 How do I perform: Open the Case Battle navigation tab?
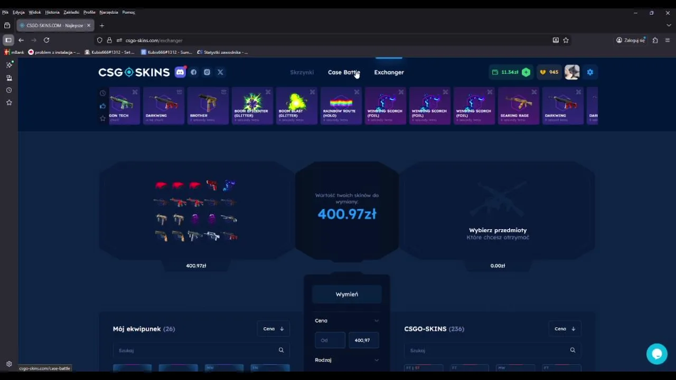344,72
